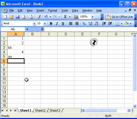Click the Insert Function fx icon
Screen dimensions: 137x119
pyautogui.click(x=42, y=29)
